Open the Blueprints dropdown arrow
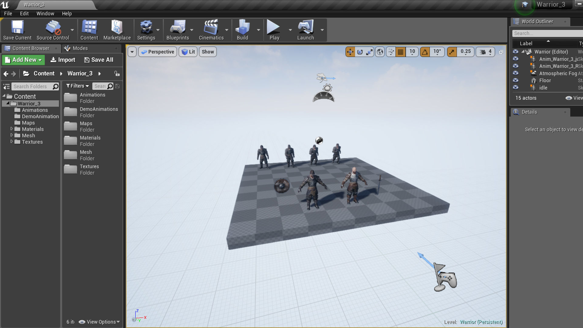 (192, 30)
